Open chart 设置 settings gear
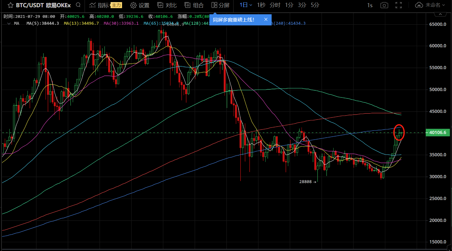The height and width of the screenshot is (251, 452). point(140,5)
